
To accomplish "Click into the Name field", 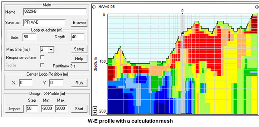I will pyautogui.click(x=55, y=12).
